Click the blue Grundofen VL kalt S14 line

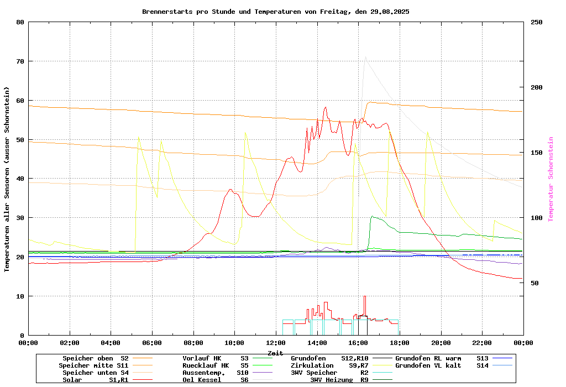(502, 365)
